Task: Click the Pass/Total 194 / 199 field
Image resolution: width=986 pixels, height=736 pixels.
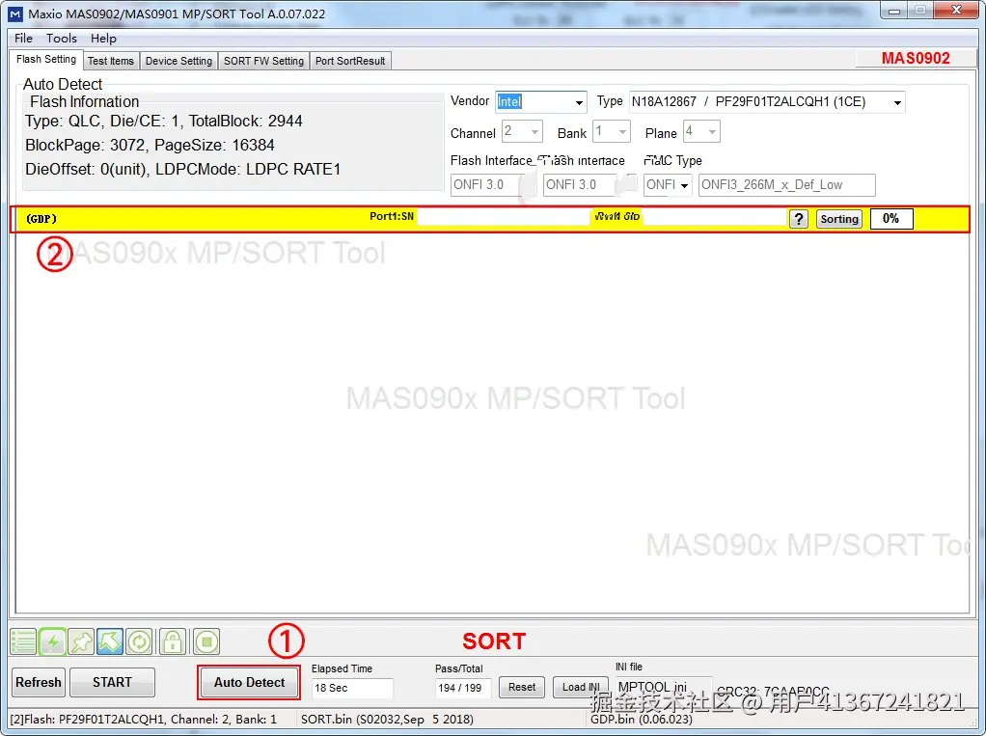Action: (463, 688)
